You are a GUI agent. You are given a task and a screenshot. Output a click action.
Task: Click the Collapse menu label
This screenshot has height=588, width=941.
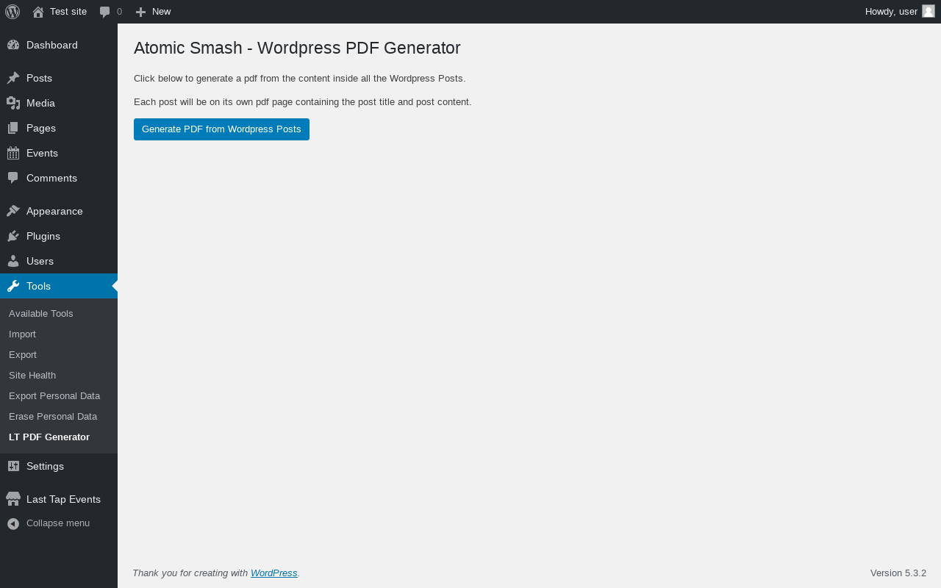click(x=58, y=523)
